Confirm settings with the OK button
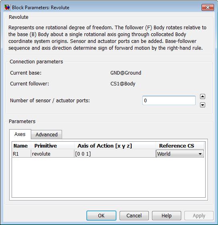This screenshot has width=218, height=225. tap(101, 215)
